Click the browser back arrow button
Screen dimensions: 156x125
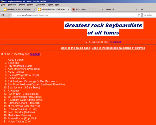(x=9, y=15)
